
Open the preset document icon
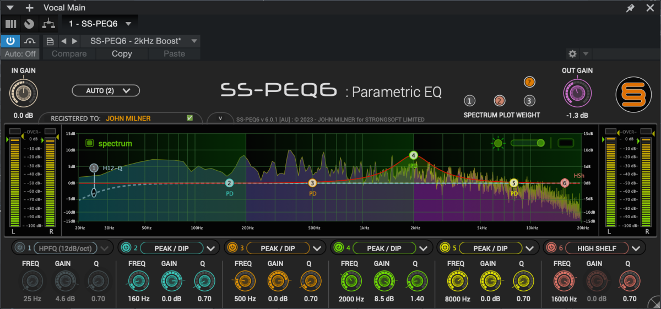click(x=50, y=41)
